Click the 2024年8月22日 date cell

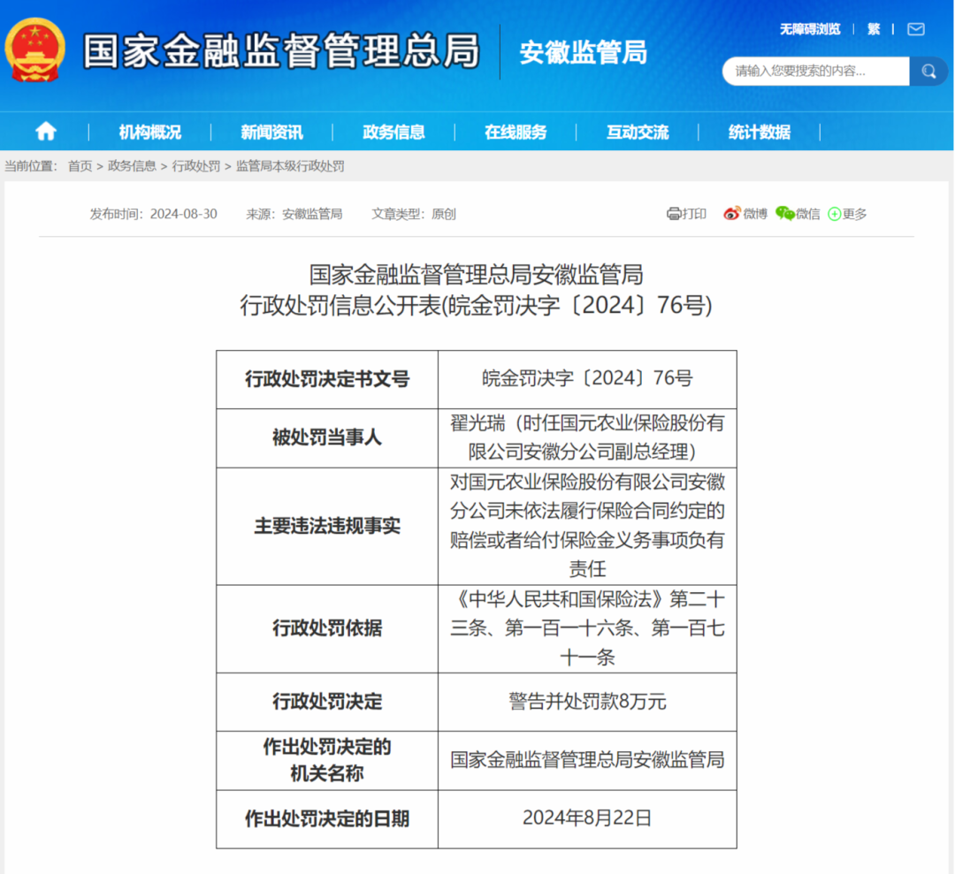click(x=588, y=818)
